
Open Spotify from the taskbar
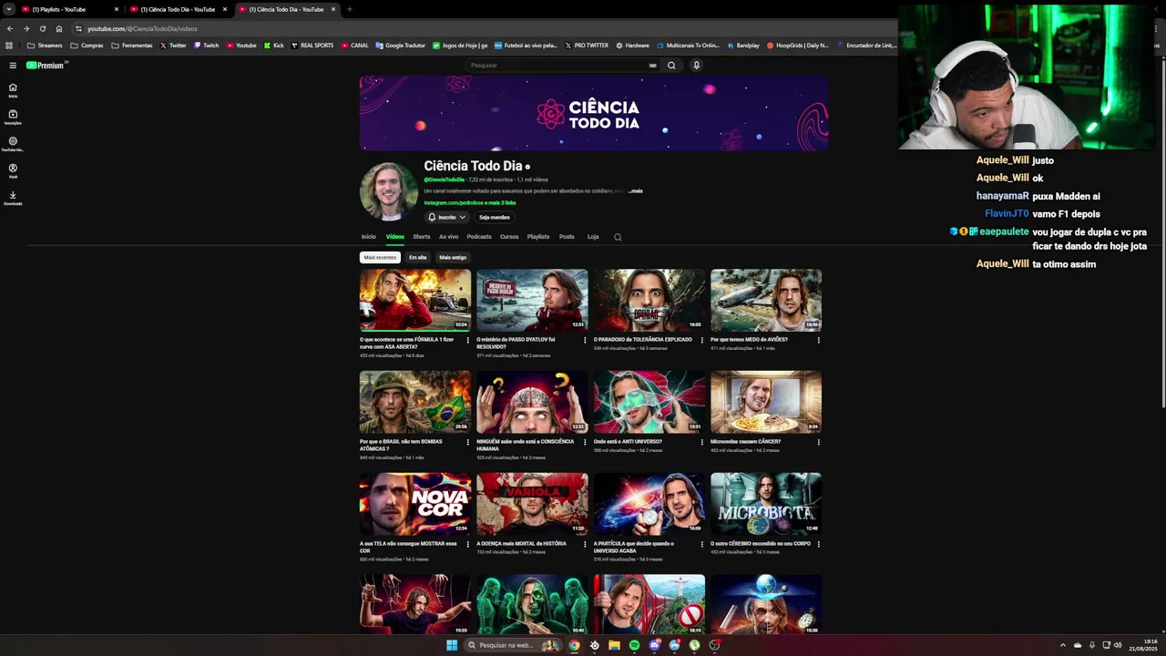click(x=634, y=645)
